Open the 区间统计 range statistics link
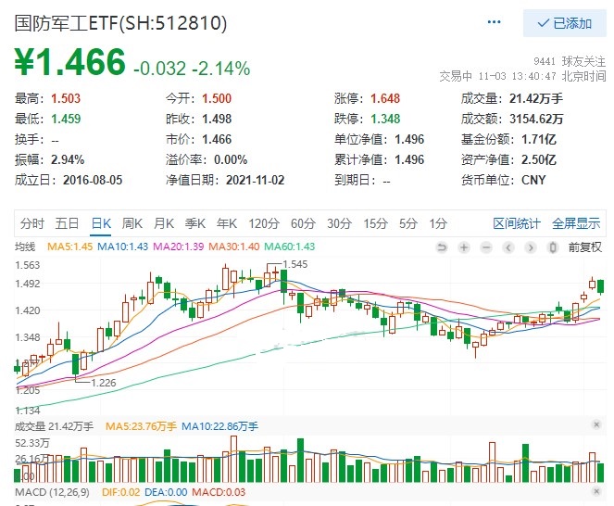 click(x=517, y=223)
